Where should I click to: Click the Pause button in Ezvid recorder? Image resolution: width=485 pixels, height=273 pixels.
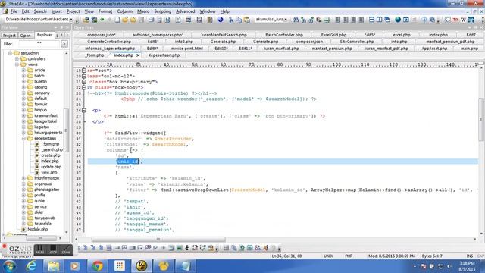39,249
